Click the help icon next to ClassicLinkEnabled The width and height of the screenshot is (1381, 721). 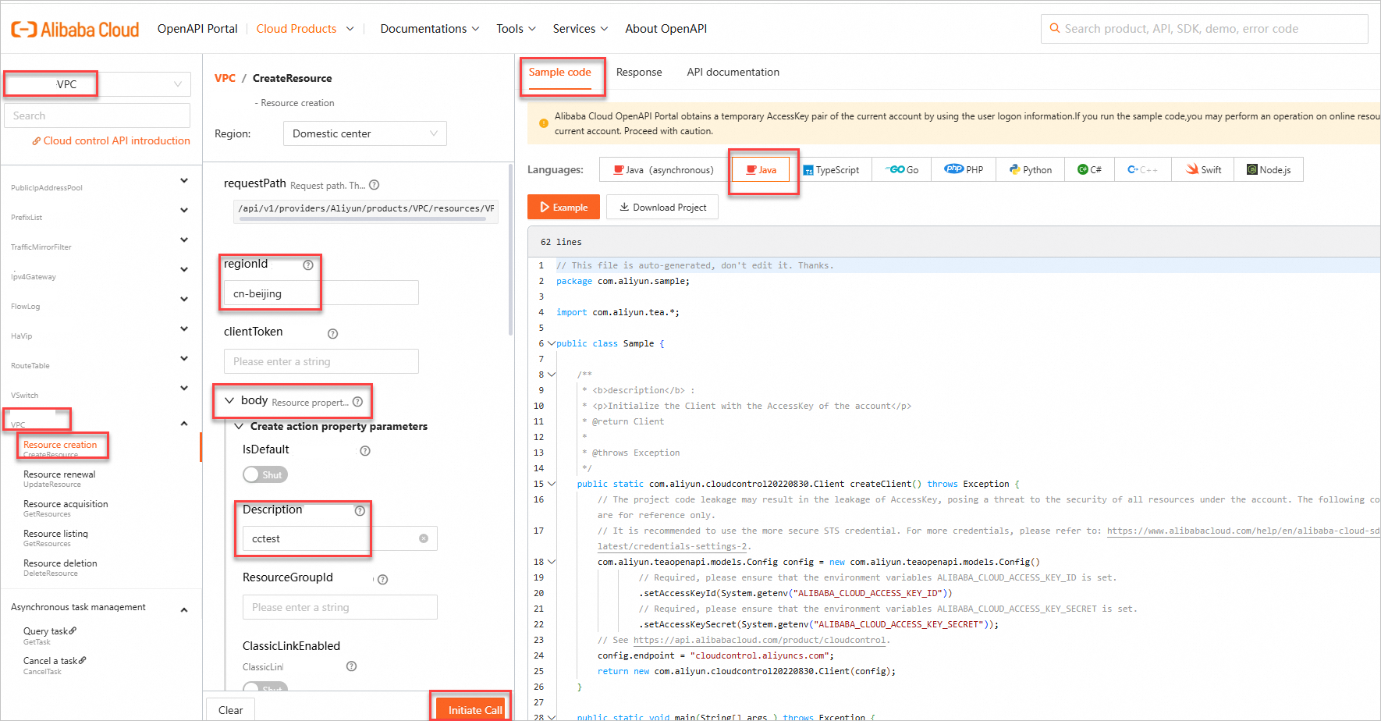click(352, 666)
